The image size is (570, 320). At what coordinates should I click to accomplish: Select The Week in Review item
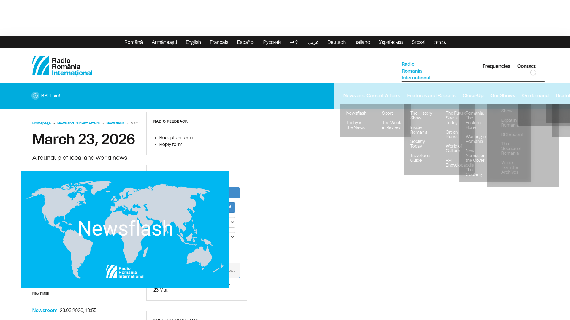pos(392,125)
